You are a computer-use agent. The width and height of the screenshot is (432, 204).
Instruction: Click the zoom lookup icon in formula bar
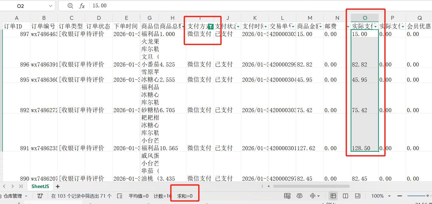click(70, 6)
